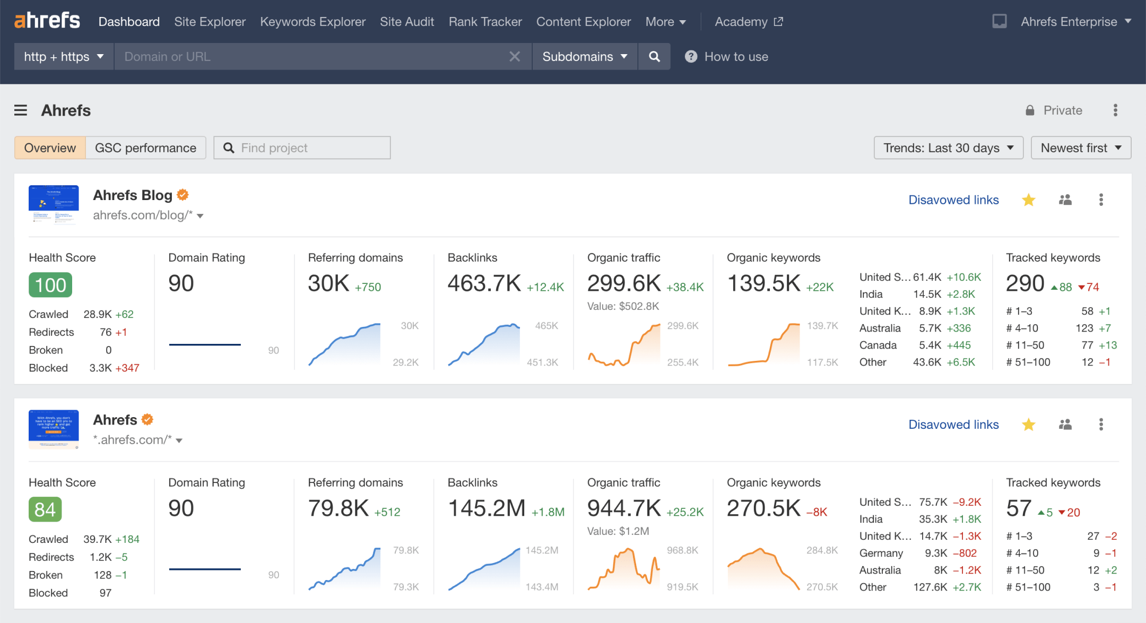Expand the Subdomains filter dropdown

point(585,57)
